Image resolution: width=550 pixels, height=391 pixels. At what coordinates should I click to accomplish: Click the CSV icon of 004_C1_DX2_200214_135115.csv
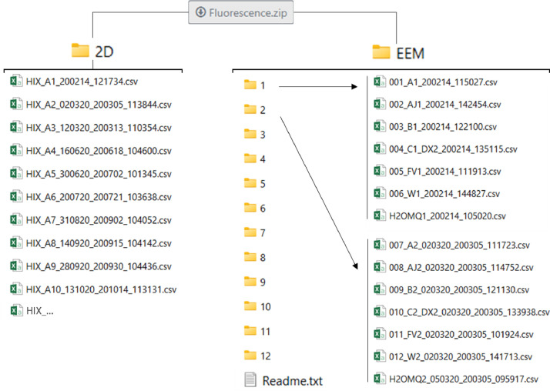pyautogui.click(x=380, y=149)
